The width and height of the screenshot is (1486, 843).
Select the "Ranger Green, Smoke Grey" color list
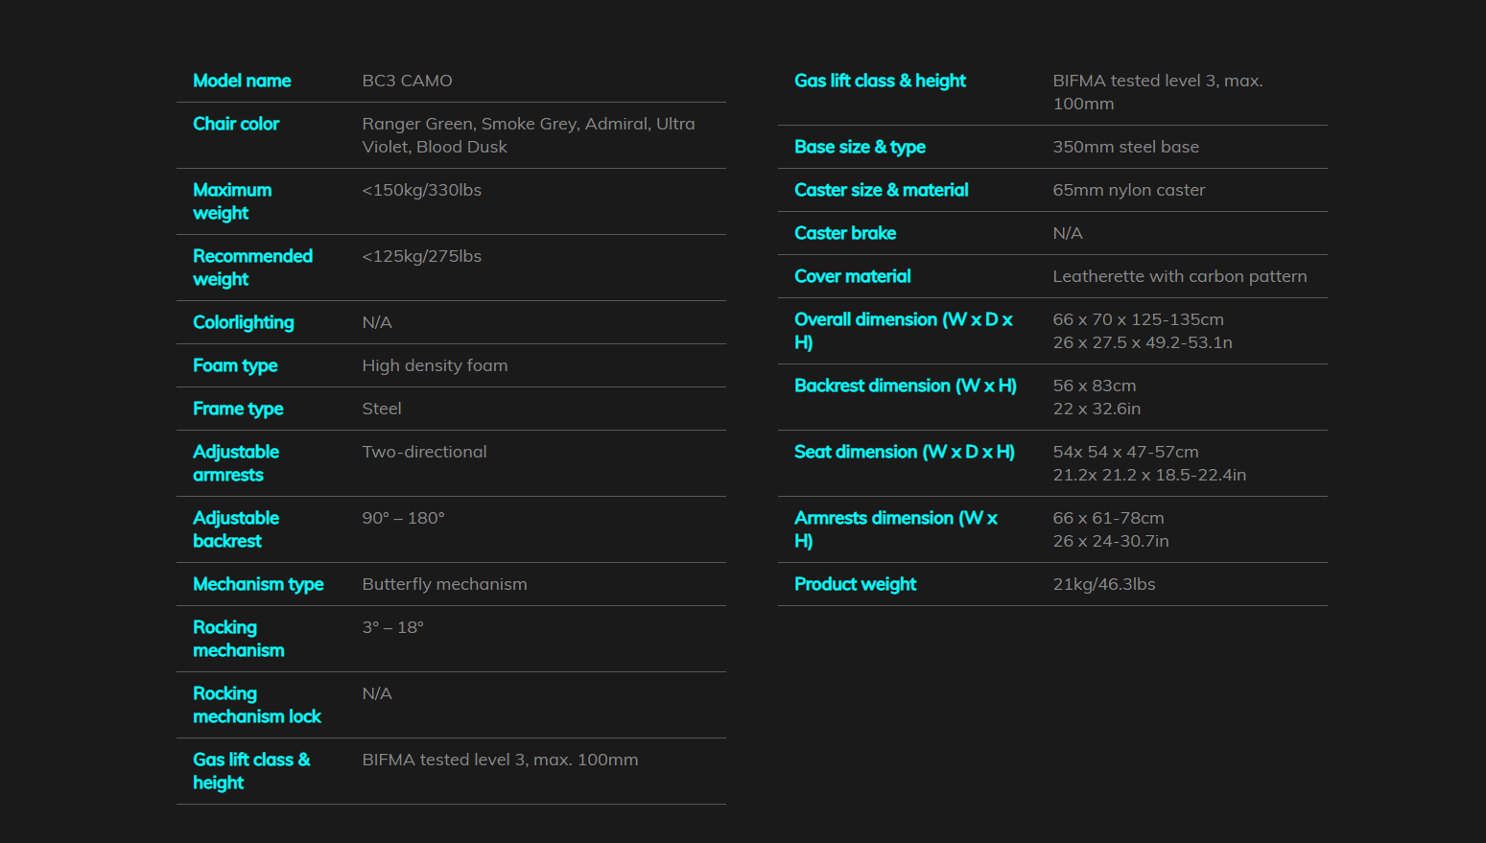pos(529,135)
